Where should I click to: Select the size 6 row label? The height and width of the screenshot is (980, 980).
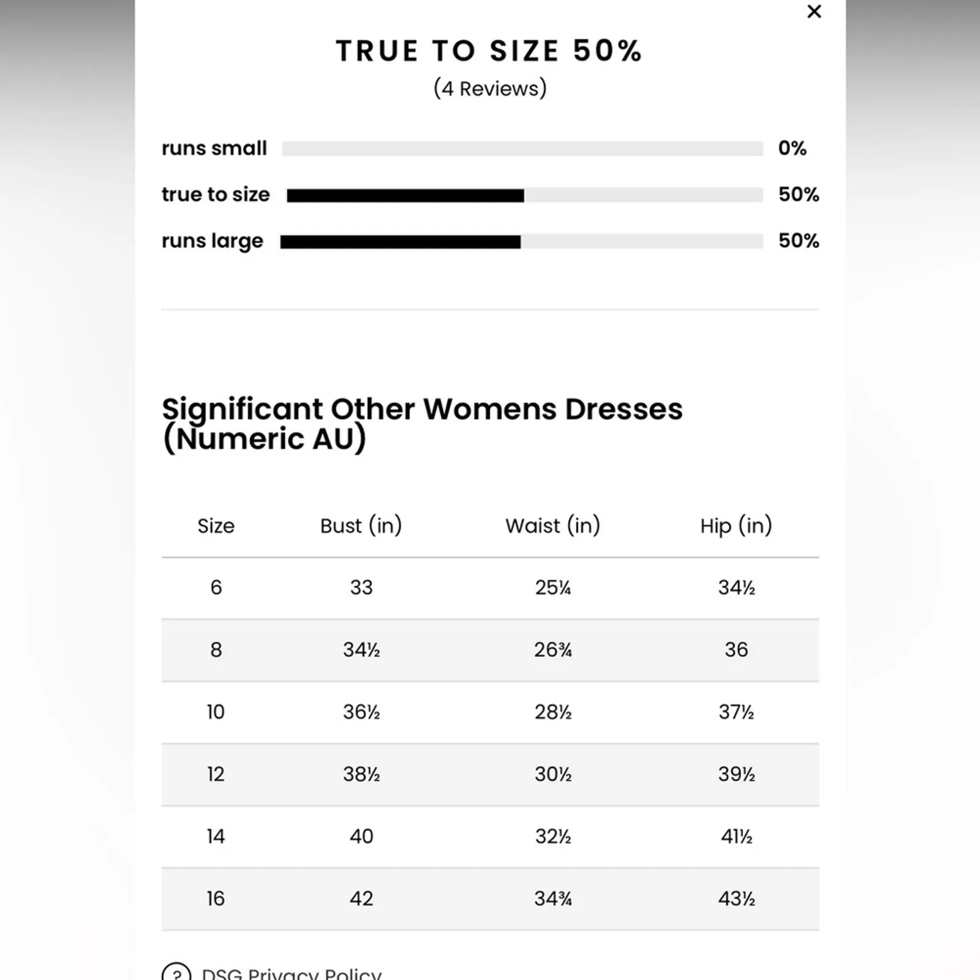pos(216,588)
